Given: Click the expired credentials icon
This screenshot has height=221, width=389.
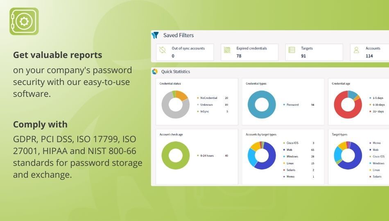Looking at the screenshot, I should pos(227,50).
